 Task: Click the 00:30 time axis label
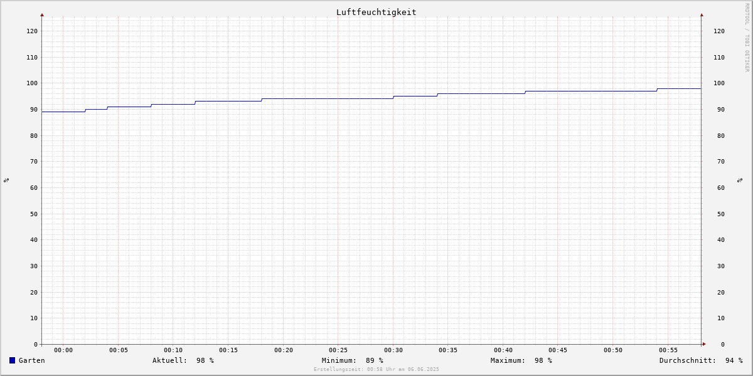click(x=393, y=350)
